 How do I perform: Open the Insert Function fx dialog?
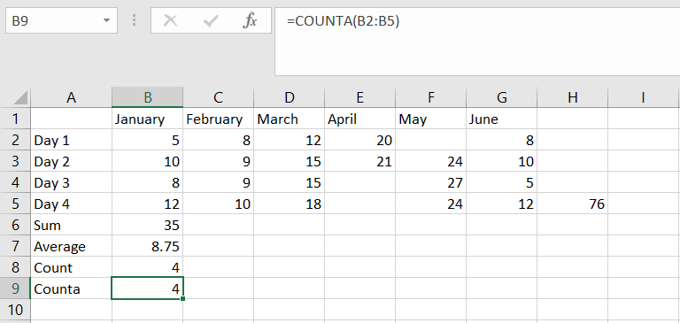(250, 20)
